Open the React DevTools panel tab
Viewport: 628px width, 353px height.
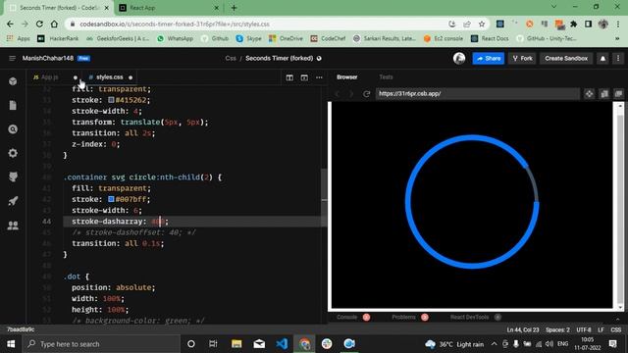coord(469,317)
